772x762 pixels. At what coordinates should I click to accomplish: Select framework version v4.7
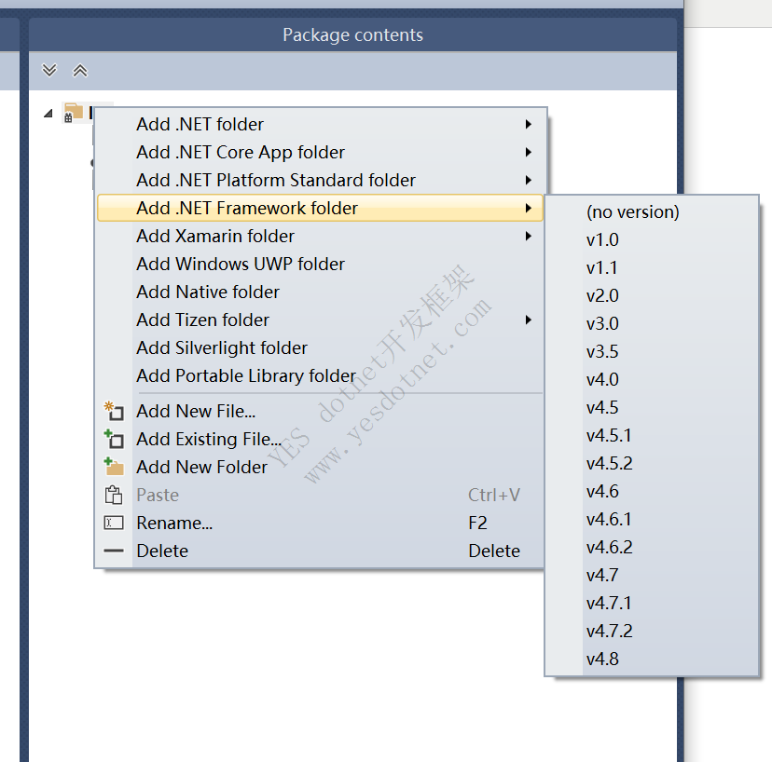pos(652,575)
